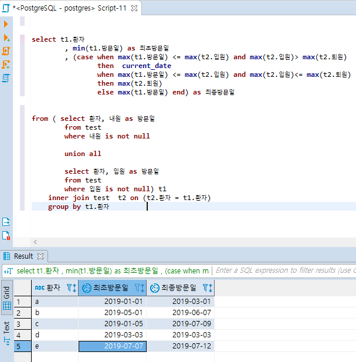
Task: Switch to the Script-11 editor tab
Action: [69, 8]
